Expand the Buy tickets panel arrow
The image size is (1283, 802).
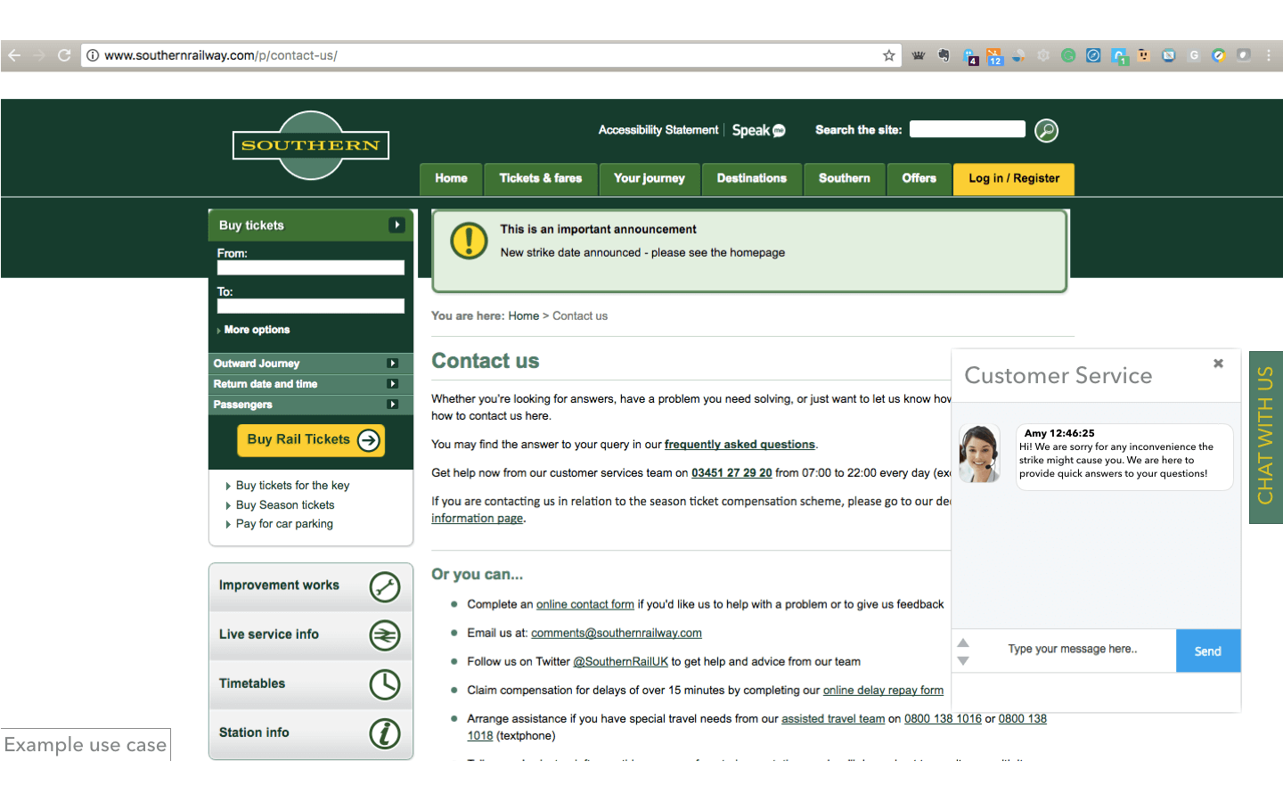pyautogui.click(x=396, y=225)
